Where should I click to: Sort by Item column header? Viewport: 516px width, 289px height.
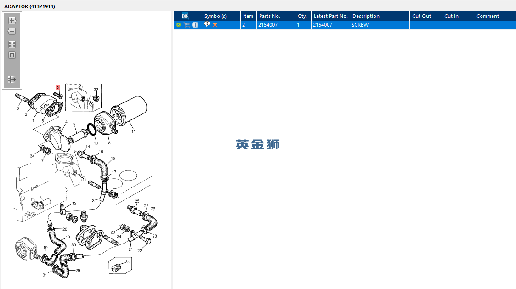point(249,16)
